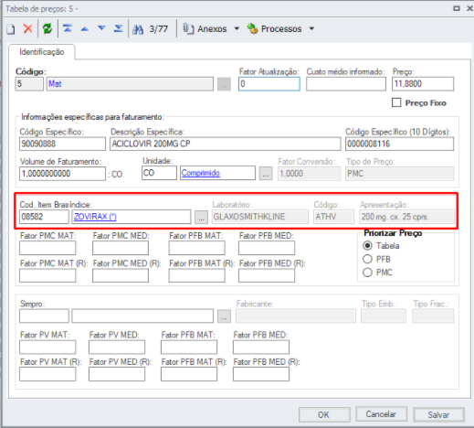Refresh data with the green arrows icon
Screen dimensions: 474x428
click(47, 29)
